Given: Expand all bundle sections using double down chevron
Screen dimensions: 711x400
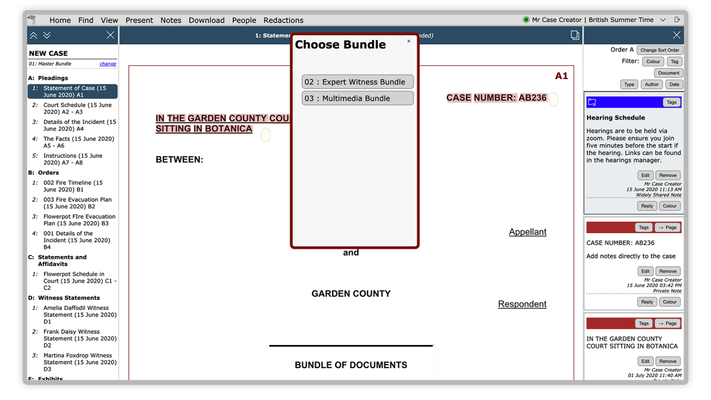Looking at the screenshot, I should tap(46, 35).
